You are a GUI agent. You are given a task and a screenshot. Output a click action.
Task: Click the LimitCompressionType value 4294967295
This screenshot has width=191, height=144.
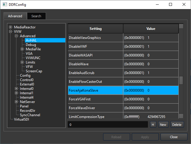point(156,117)
